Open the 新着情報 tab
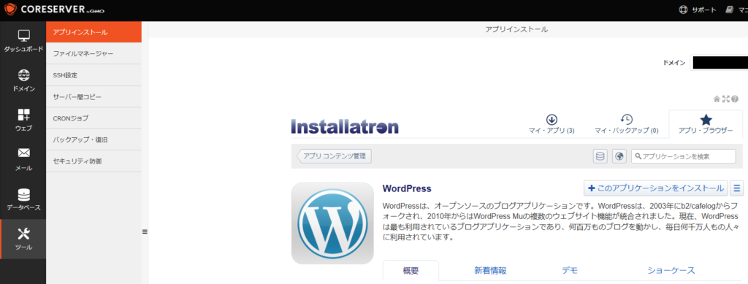 tap(490, 271)
